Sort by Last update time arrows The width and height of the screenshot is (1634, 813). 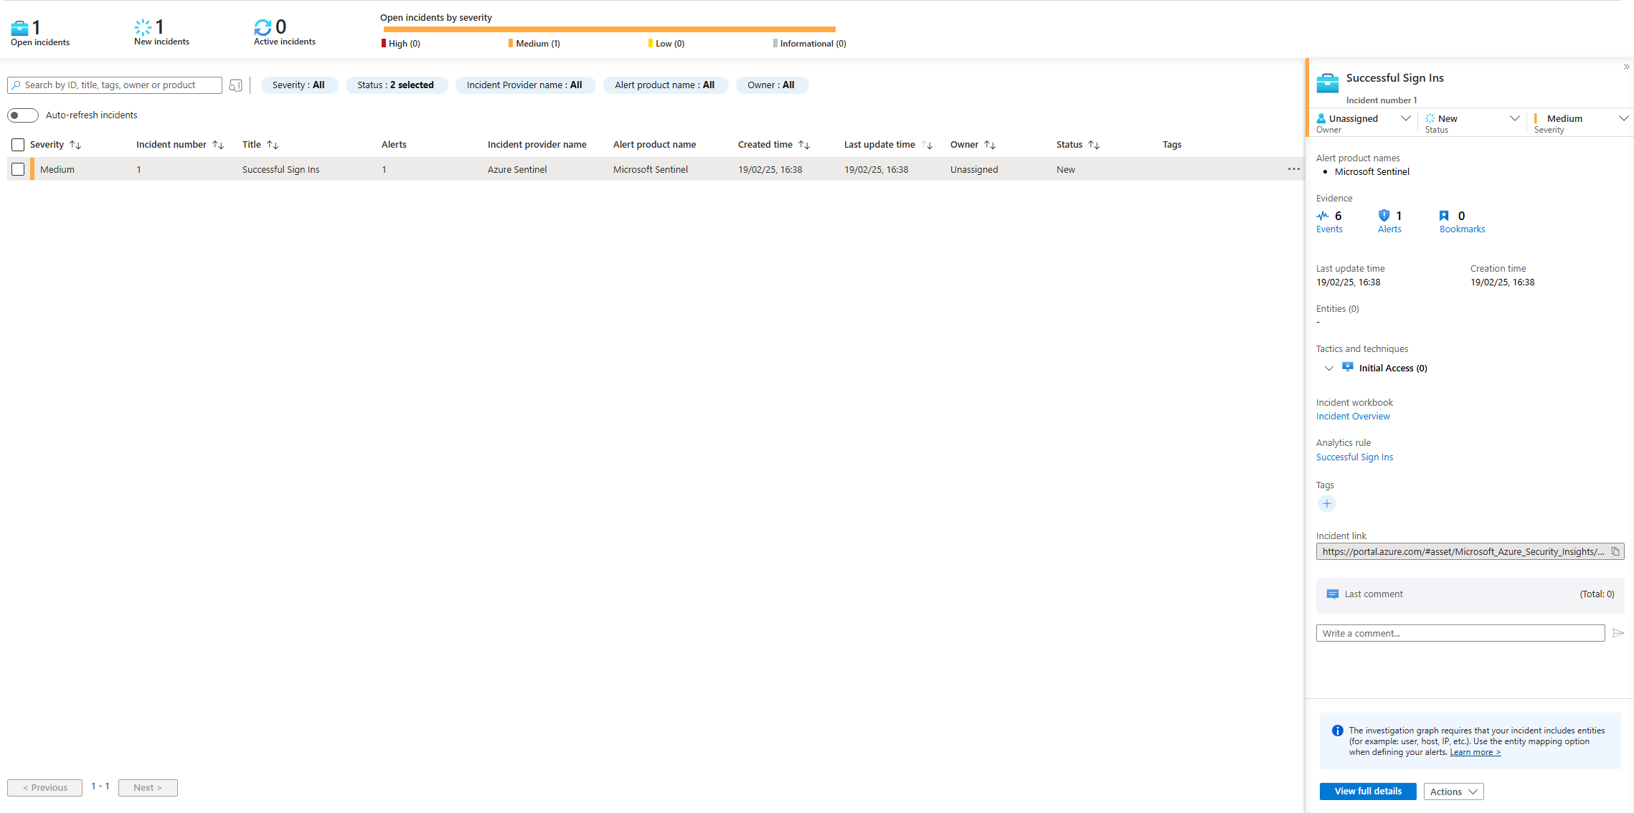(x=927, y=145)
